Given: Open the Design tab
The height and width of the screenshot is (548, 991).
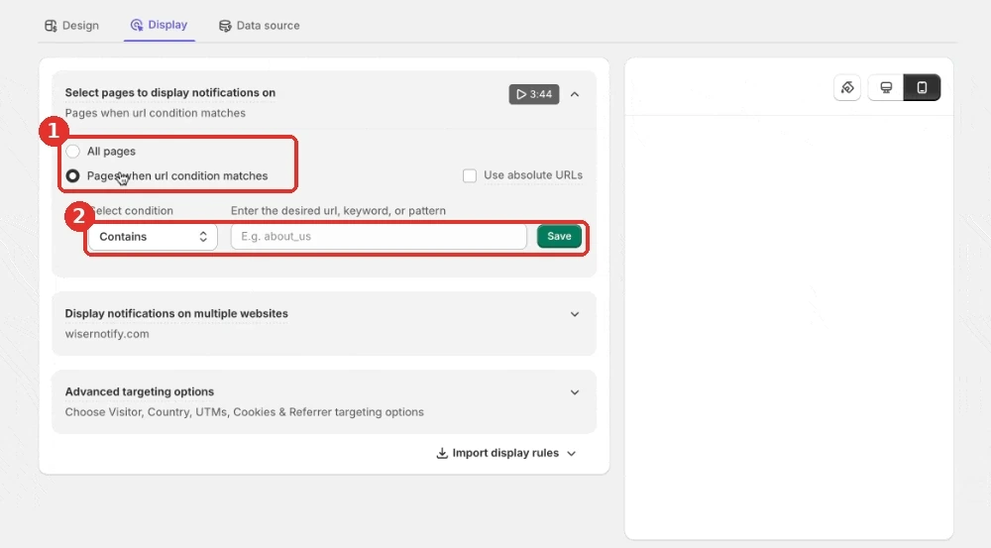Looking at the screenshot, I should [x=71, y=26].
